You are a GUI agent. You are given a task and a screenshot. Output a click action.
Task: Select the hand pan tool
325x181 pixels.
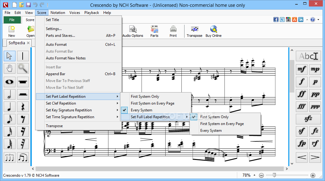pos(10,68)
